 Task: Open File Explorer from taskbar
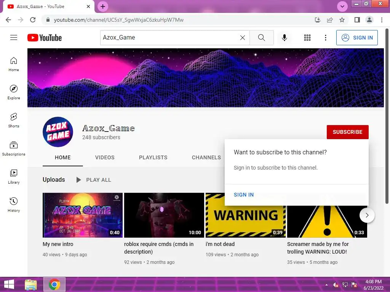pyautogui.click(x=31, y=284)
